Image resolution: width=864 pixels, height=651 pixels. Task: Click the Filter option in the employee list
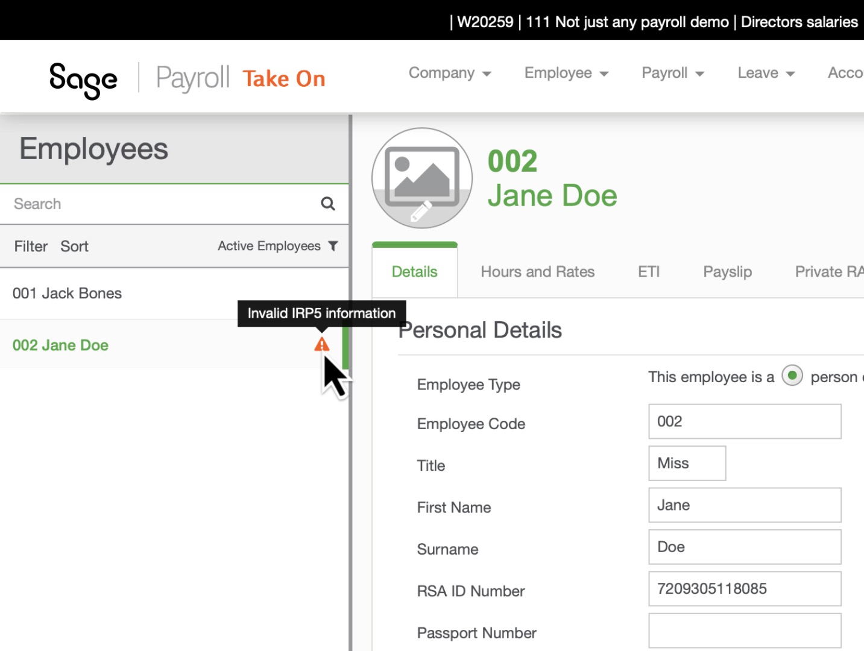pos(30,246)
